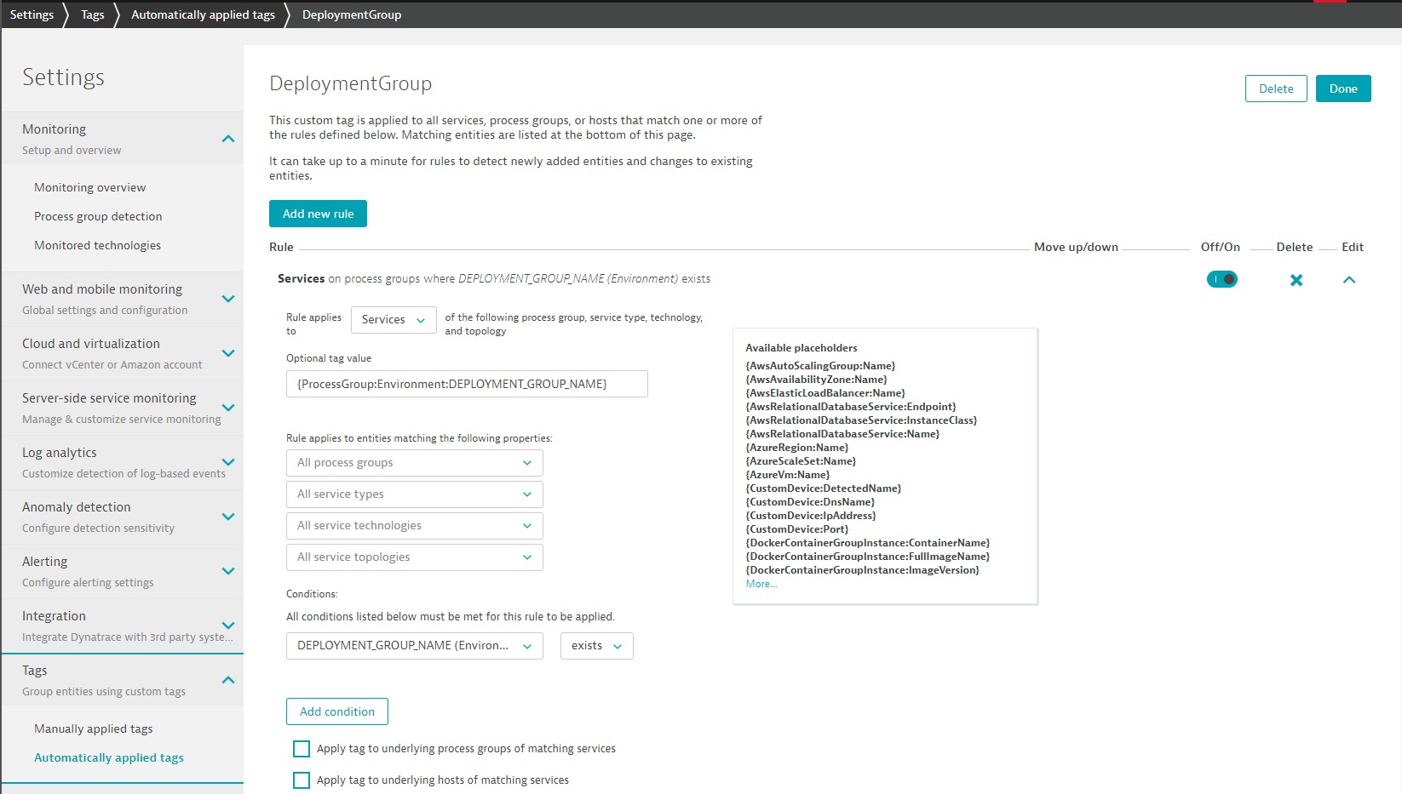Check apply tag to underlying process groups
1402x794 pixels.
pos(302,749)
